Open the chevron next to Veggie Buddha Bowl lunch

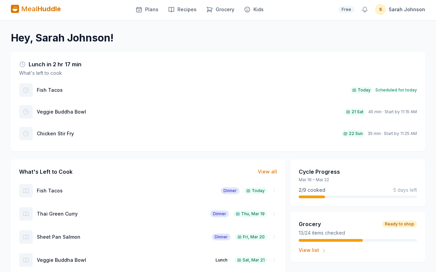275,260
